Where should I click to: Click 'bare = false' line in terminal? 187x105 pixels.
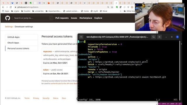coord(96,49)
